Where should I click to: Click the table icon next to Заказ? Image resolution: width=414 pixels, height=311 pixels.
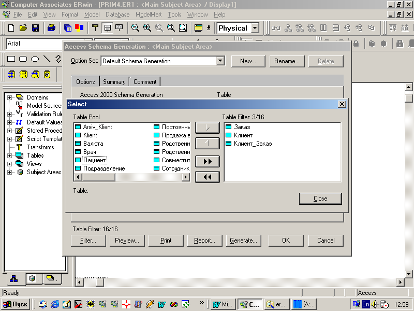pos(229,126)
